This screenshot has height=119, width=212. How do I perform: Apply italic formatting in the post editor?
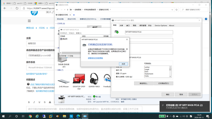34,102
